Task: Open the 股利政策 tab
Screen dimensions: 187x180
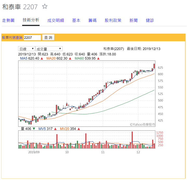Action: pos(113,20)
